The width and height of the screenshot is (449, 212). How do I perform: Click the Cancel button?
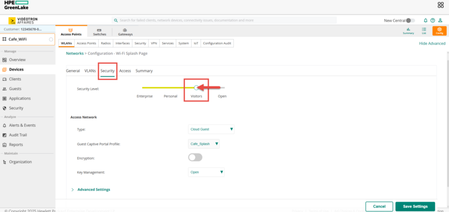379,207
